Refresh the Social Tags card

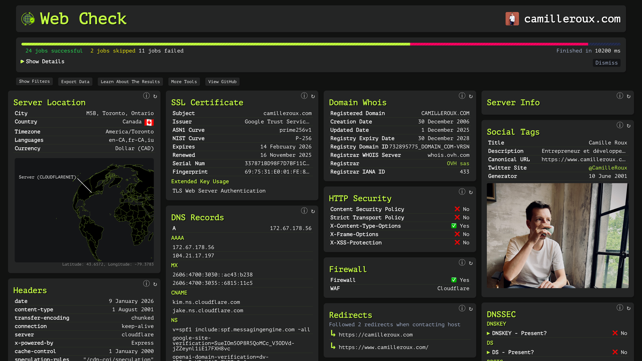coord(629,126)
